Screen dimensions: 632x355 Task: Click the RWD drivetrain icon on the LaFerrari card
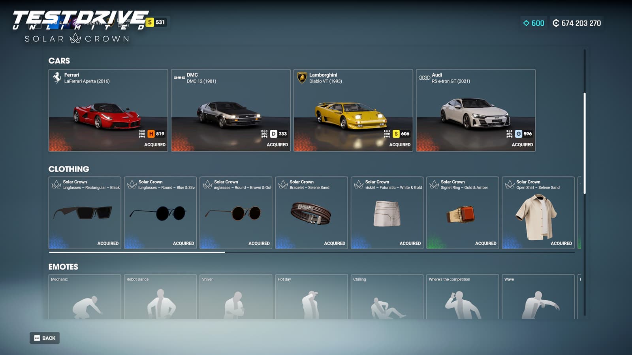(x=142, y=134)
